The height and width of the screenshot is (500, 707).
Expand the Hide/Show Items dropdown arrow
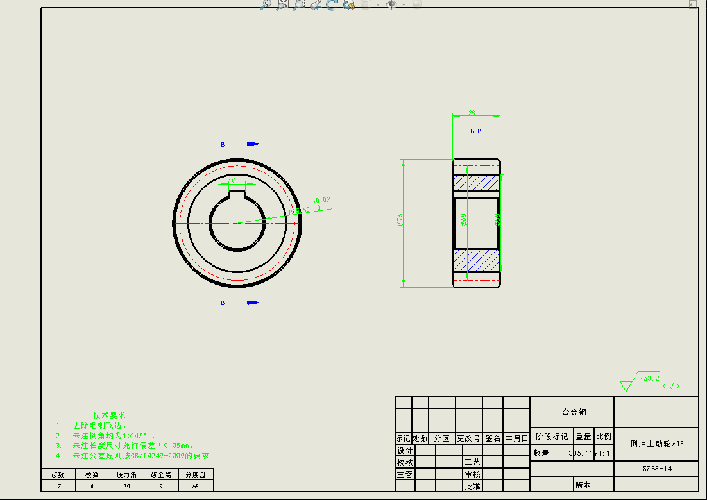404,4
